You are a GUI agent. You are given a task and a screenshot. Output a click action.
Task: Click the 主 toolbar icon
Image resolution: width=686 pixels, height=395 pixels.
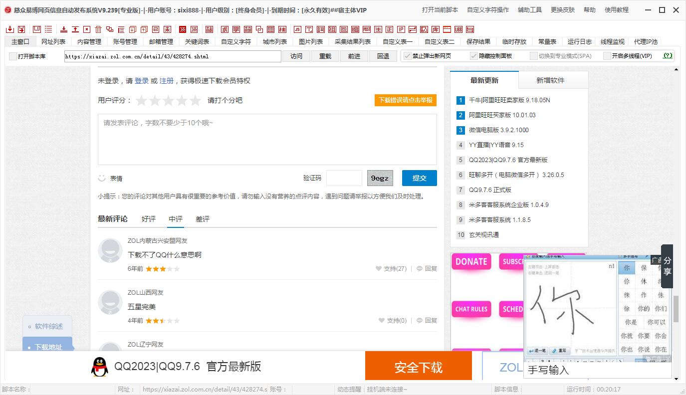coord(378,29)
